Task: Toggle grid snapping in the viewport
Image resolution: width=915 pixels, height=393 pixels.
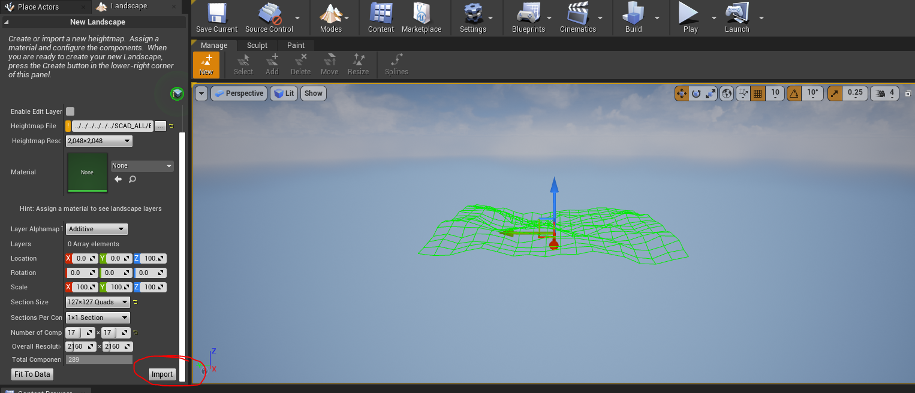Action: [757, 93]
